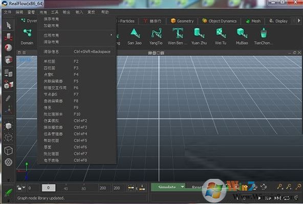Click the skip to end playback button
Image resolution: width=303 pixels, height=204 pixels.
[277, 198]
